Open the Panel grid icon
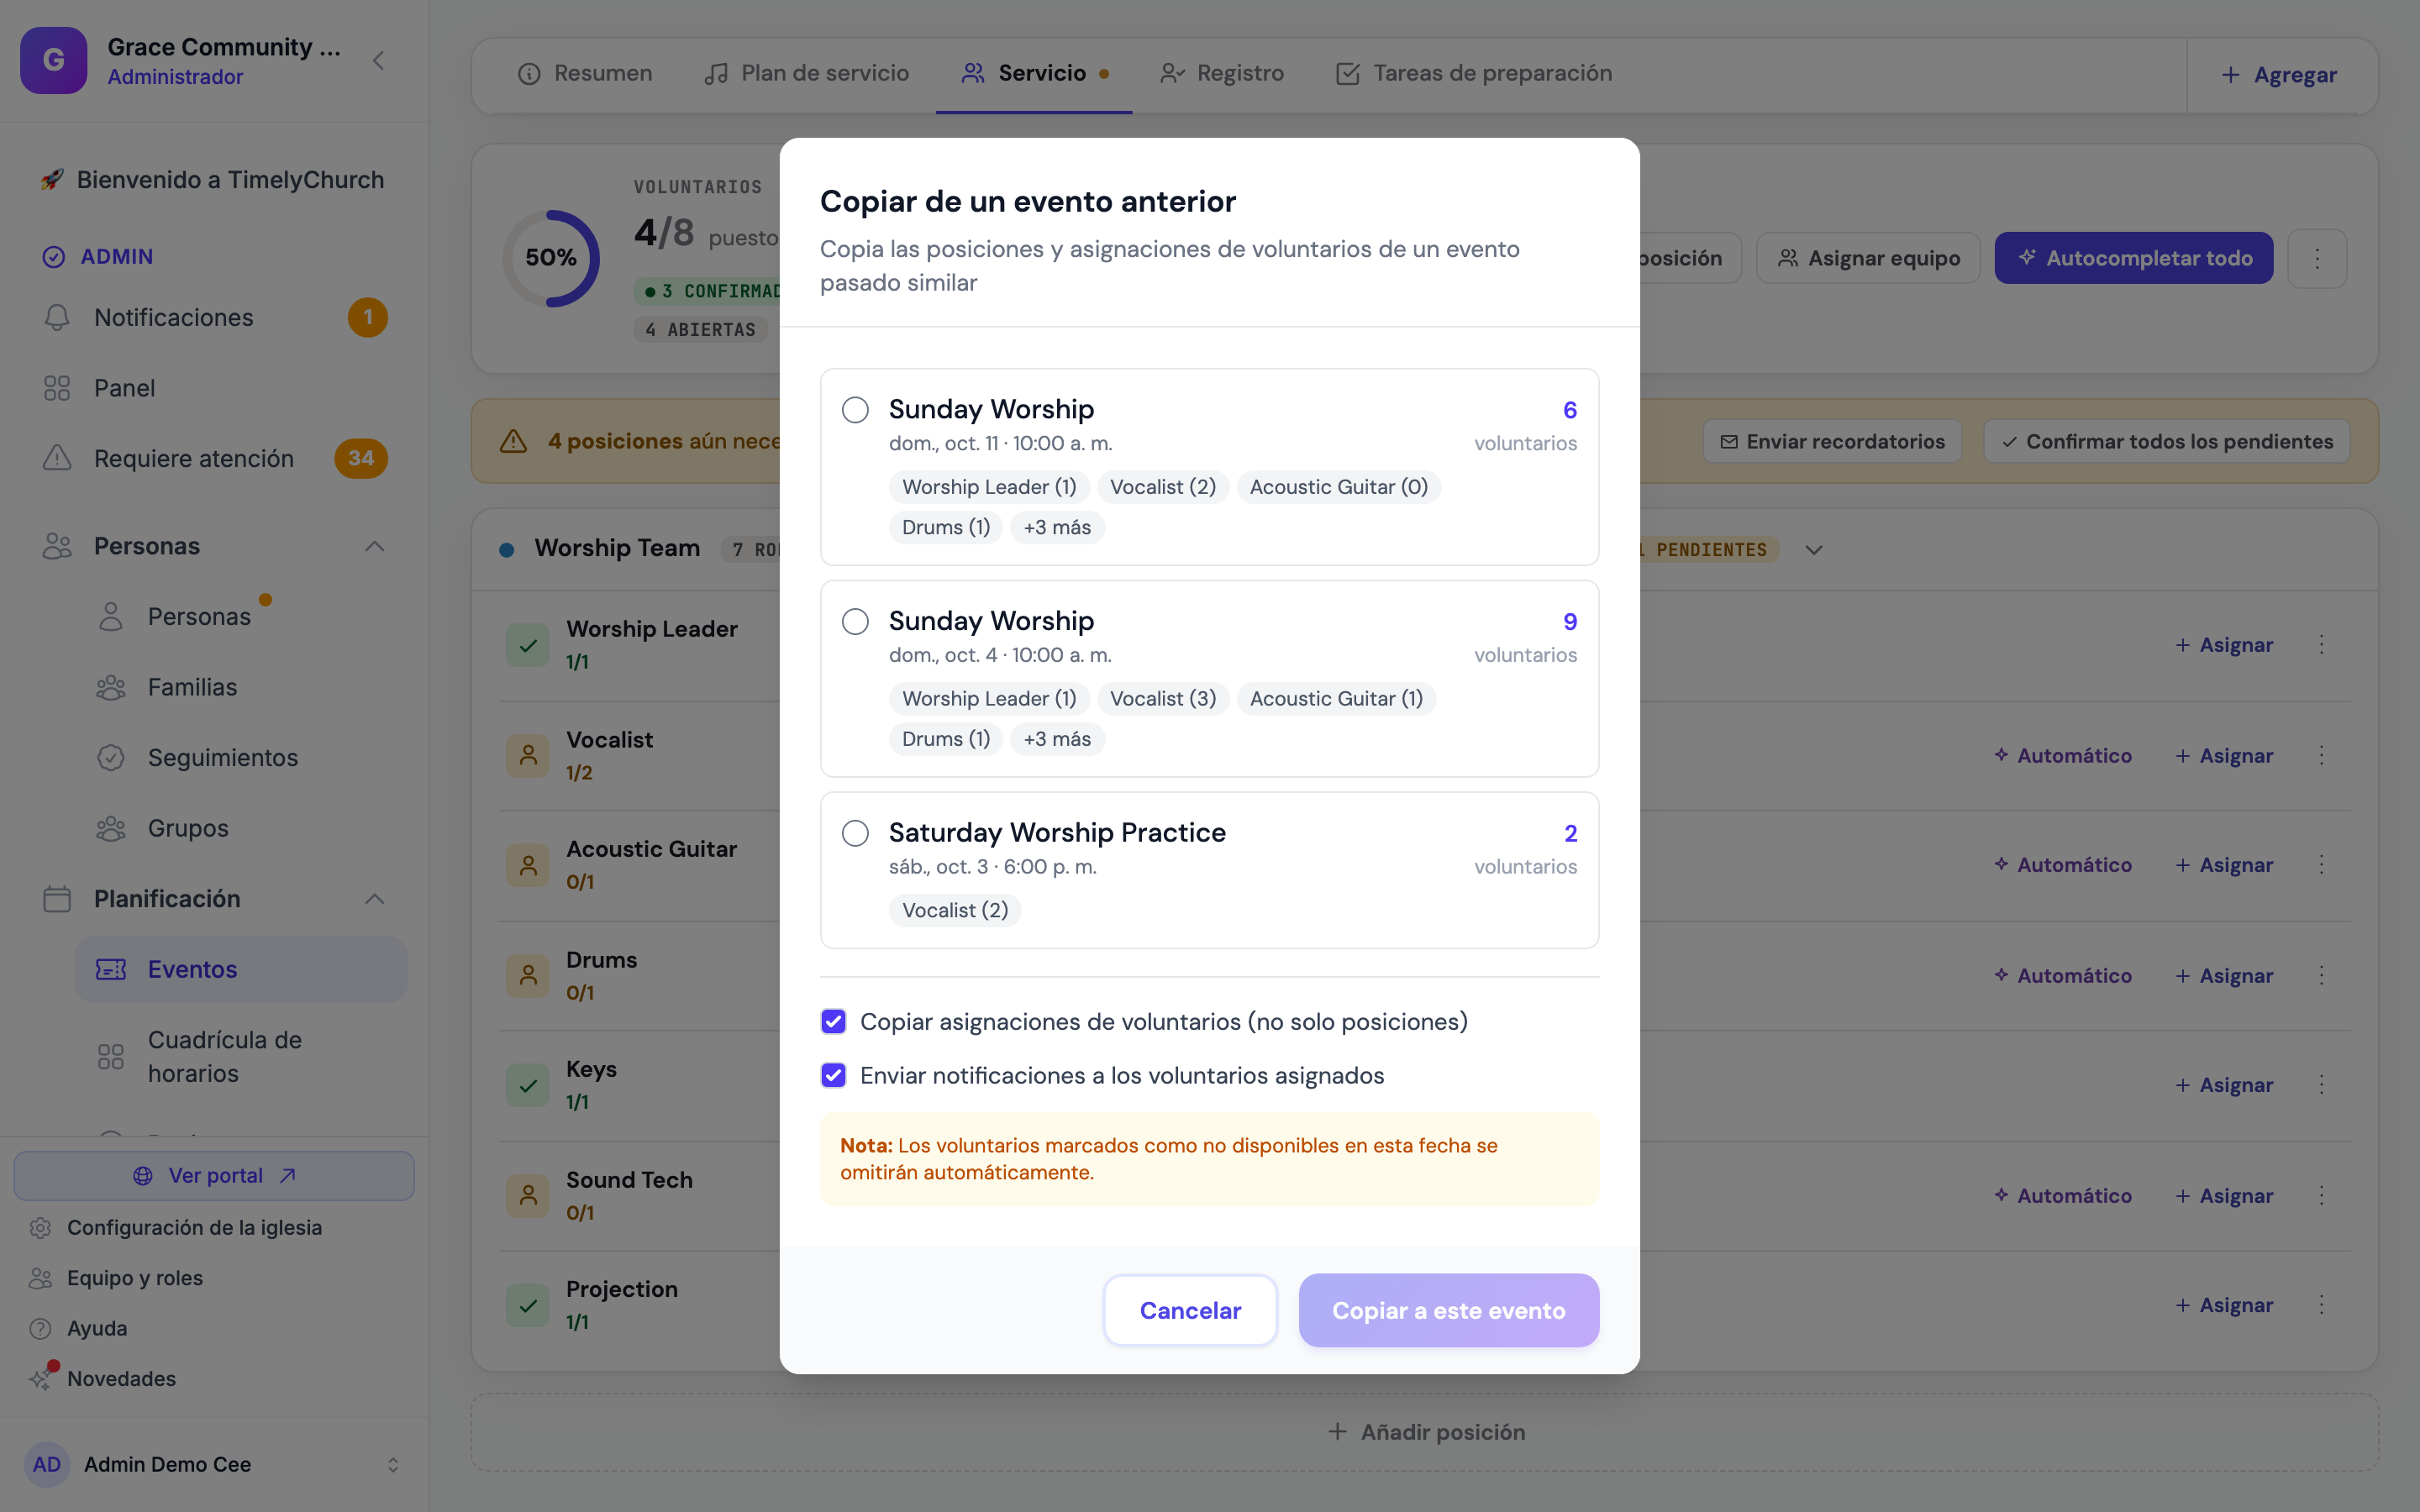Image resolution: width=2420 pixels, height=1512 pixels. click(x=57, y=388)
